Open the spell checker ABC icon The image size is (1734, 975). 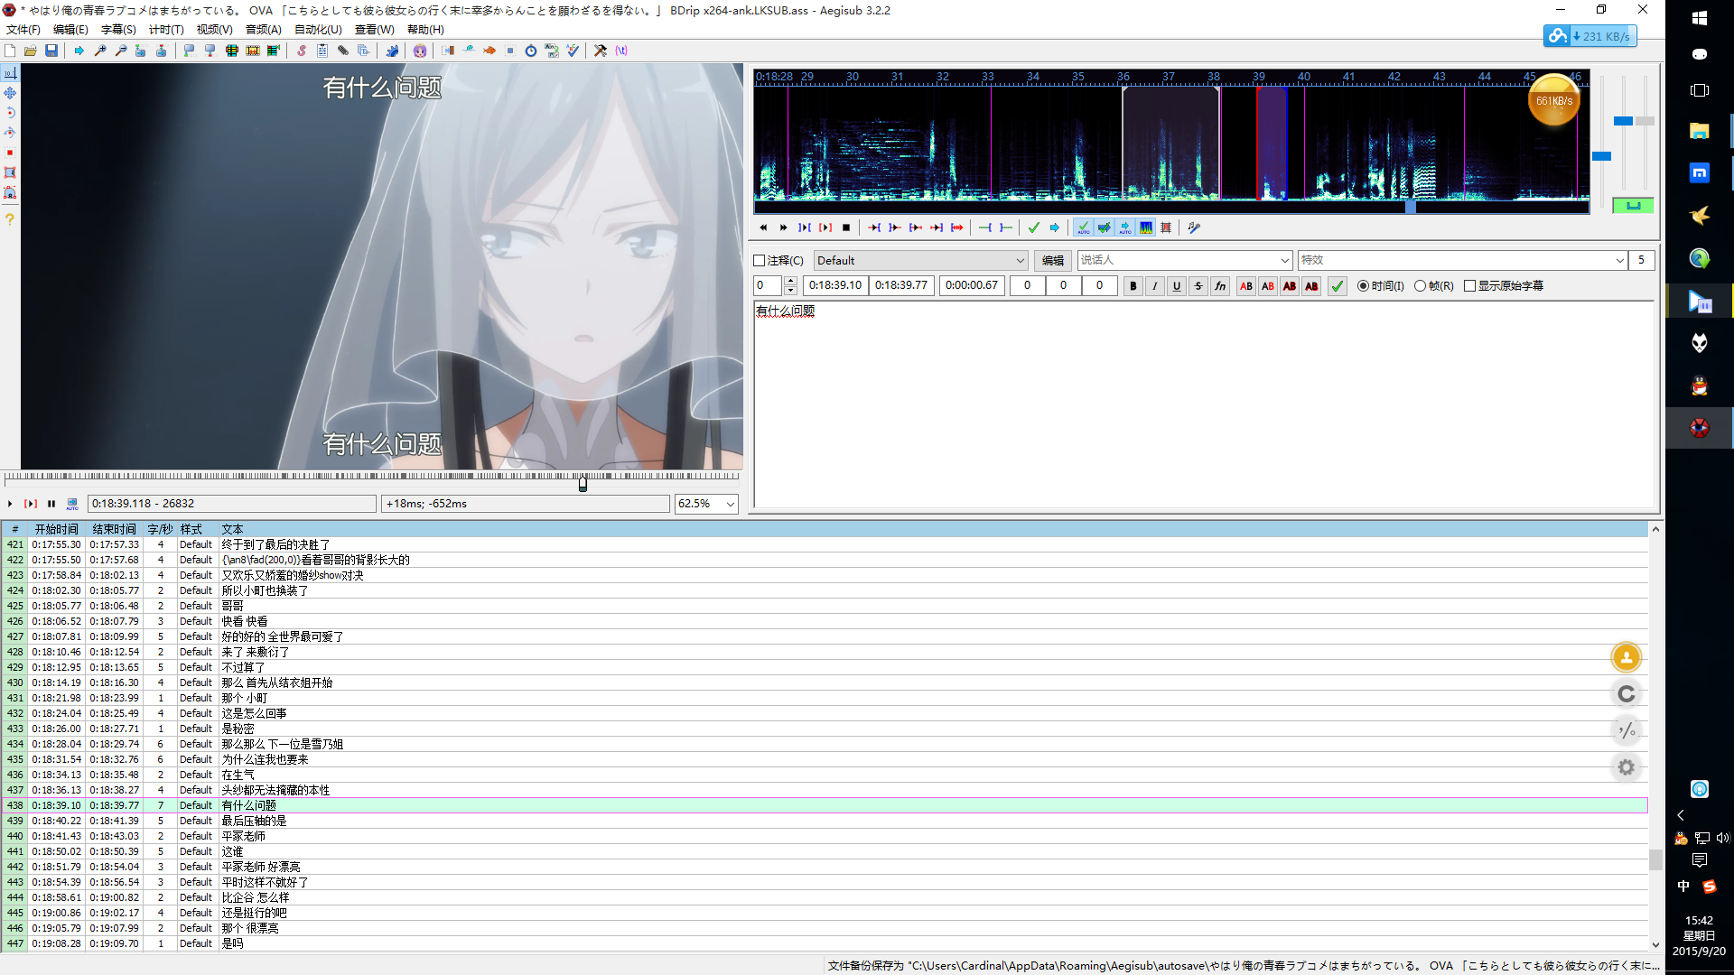click(x=573, y=51)
